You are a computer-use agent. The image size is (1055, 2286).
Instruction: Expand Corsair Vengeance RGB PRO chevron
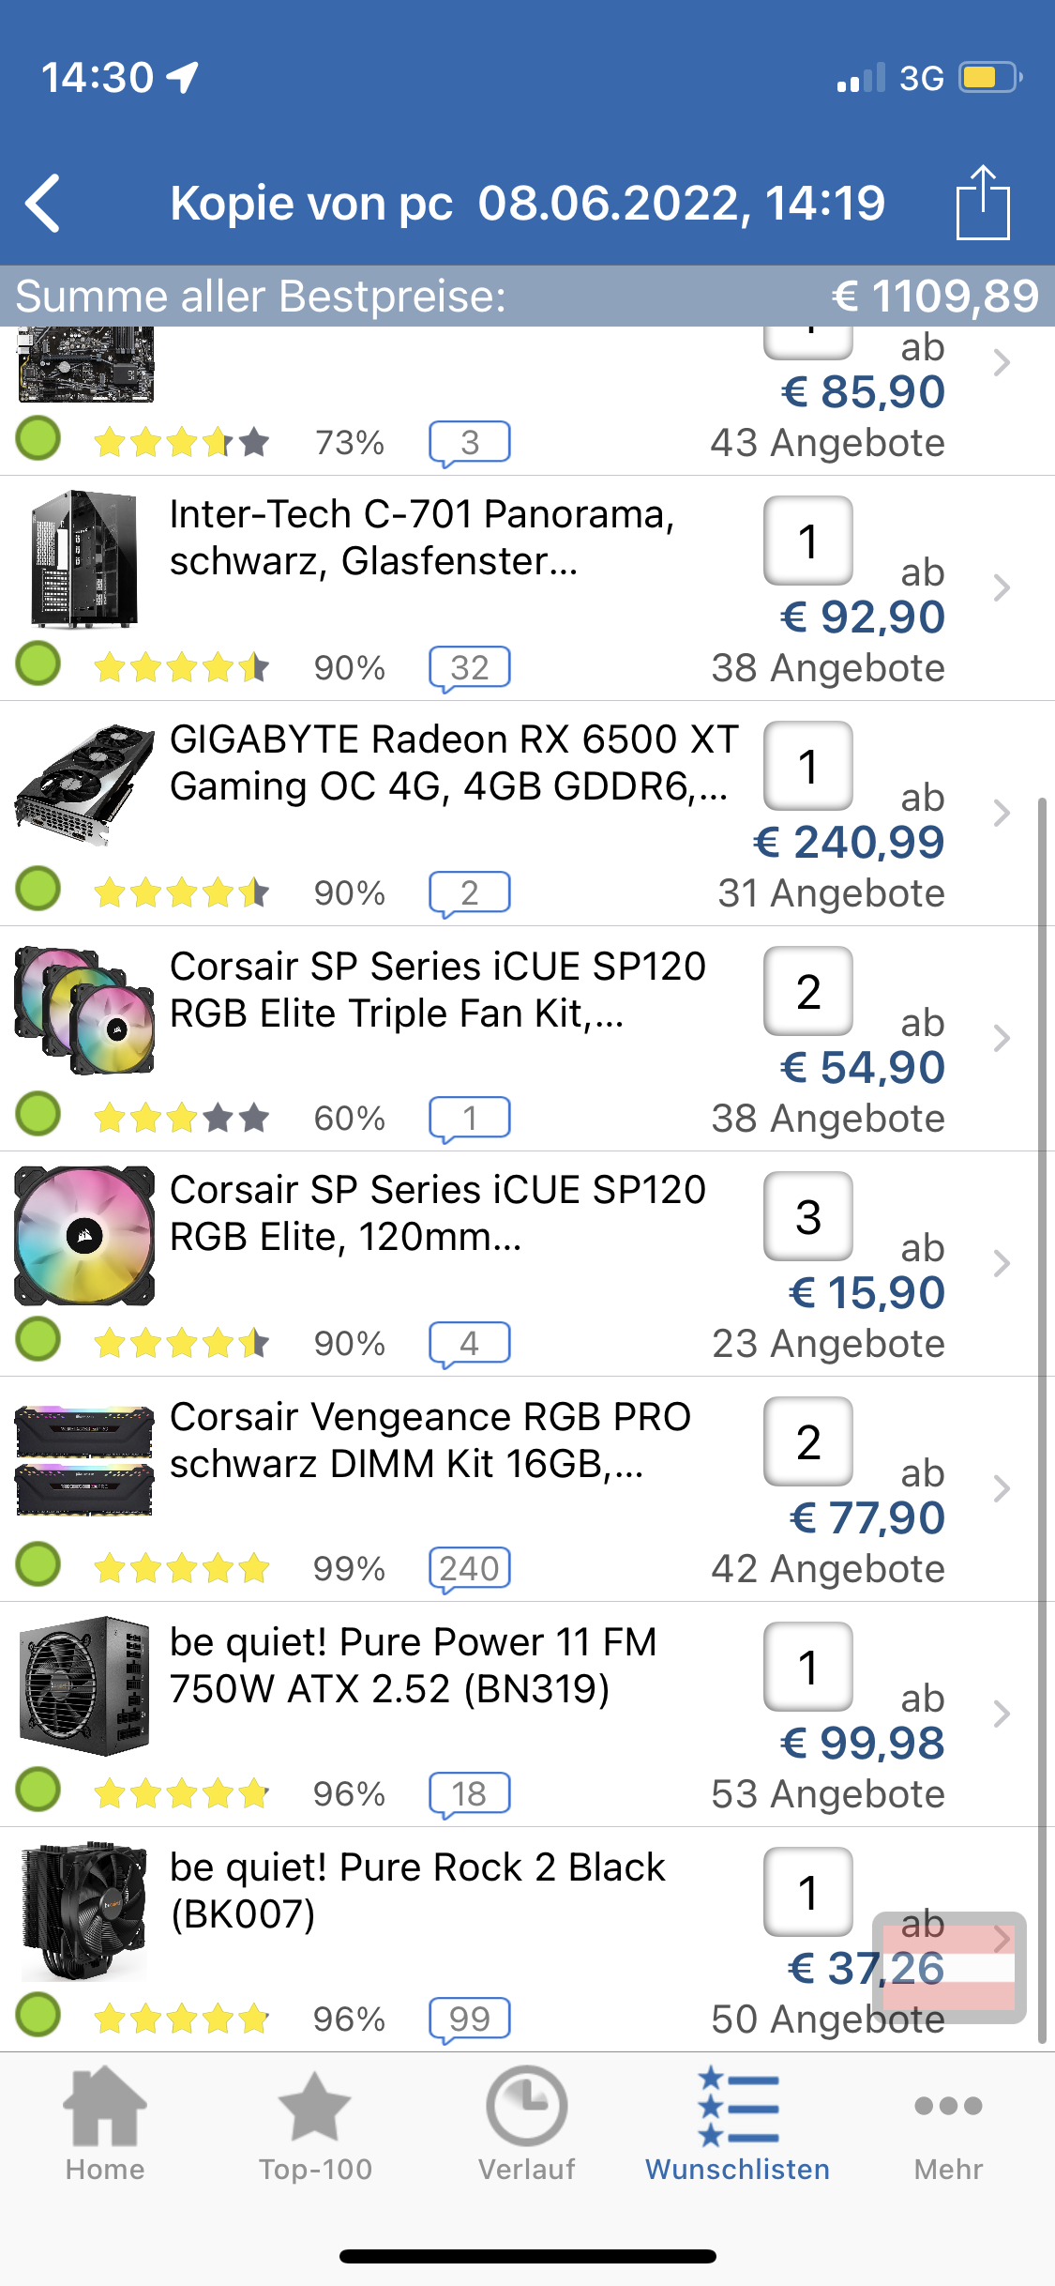(1002, 1489)
